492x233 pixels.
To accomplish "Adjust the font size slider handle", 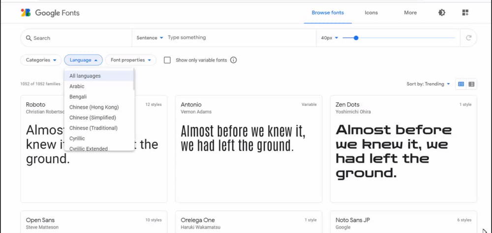I will [356, 38].
